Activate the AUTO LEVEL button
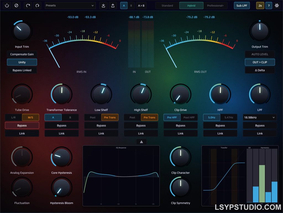The width and height of the screenshot is (283, 213). (x=260, y=54)
